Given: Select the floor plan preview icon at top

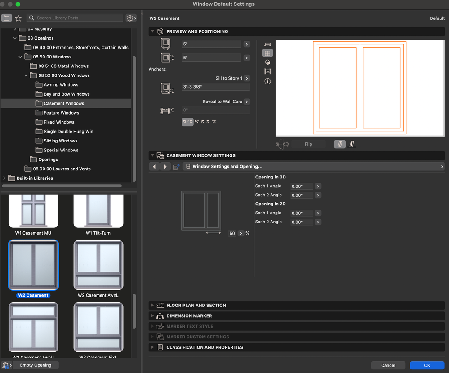Looking at the screenshot, I should [x=267, y=44].
